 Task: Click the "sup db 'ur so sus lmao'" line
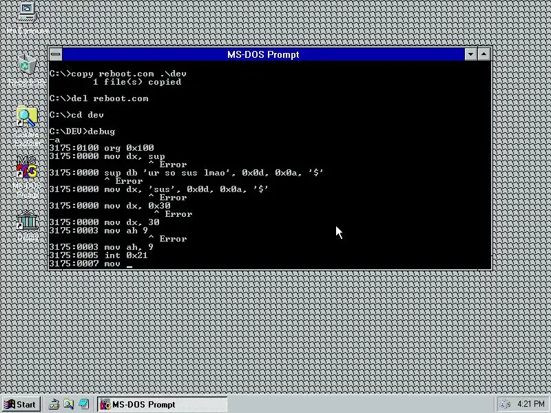coord(186,173)
